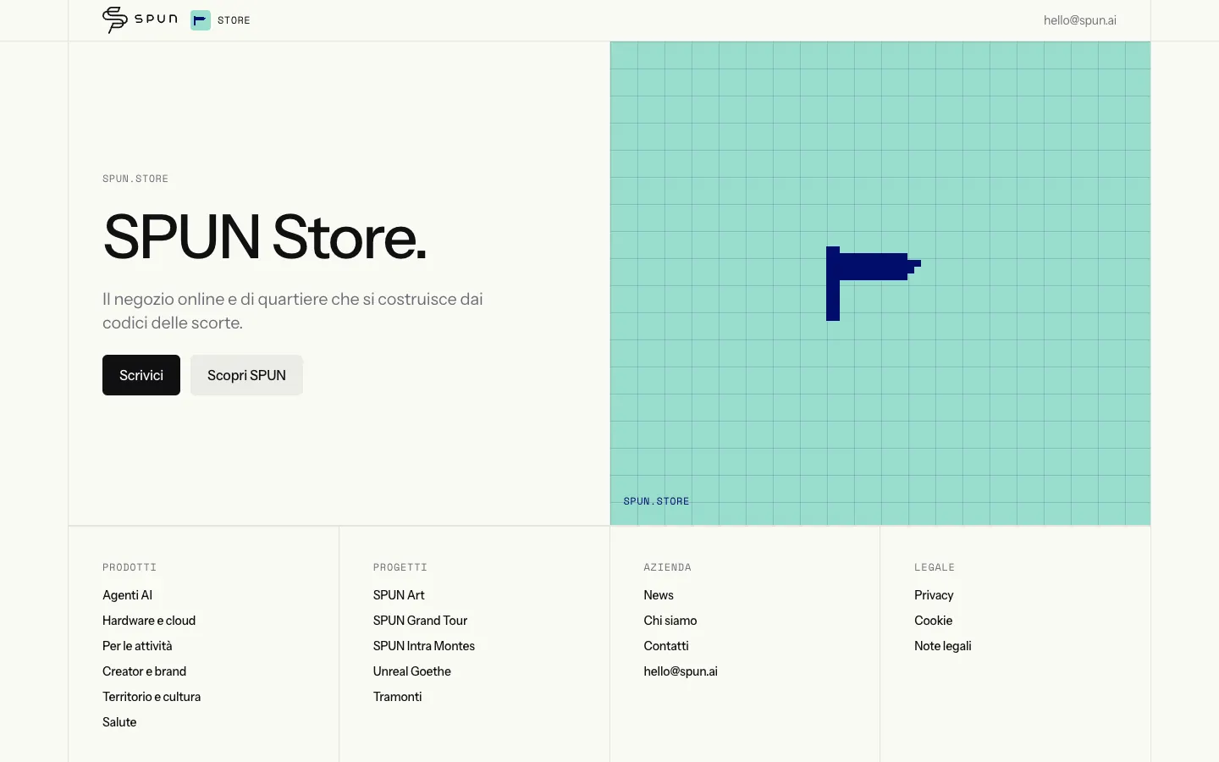This screenshot has width=1219, height=762.
Task: Click the PROGETTI column heading
Action: point(400,567)
